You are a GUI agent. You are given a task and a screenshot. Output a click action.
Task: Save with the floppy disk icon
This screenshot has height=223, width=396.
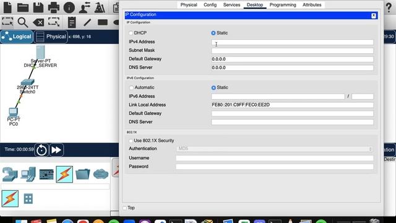(38, 7)
